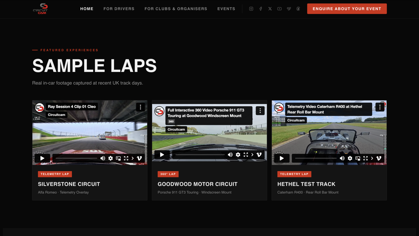Image resolution: width=419 pixels, height=236 pixels.
Task: Play the Caterham R400 Hethel telemetry video
Action: coord(282,158)
